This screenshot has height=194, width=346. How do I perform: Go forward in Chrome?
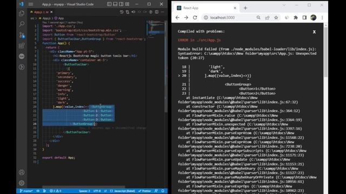(186, 18)
